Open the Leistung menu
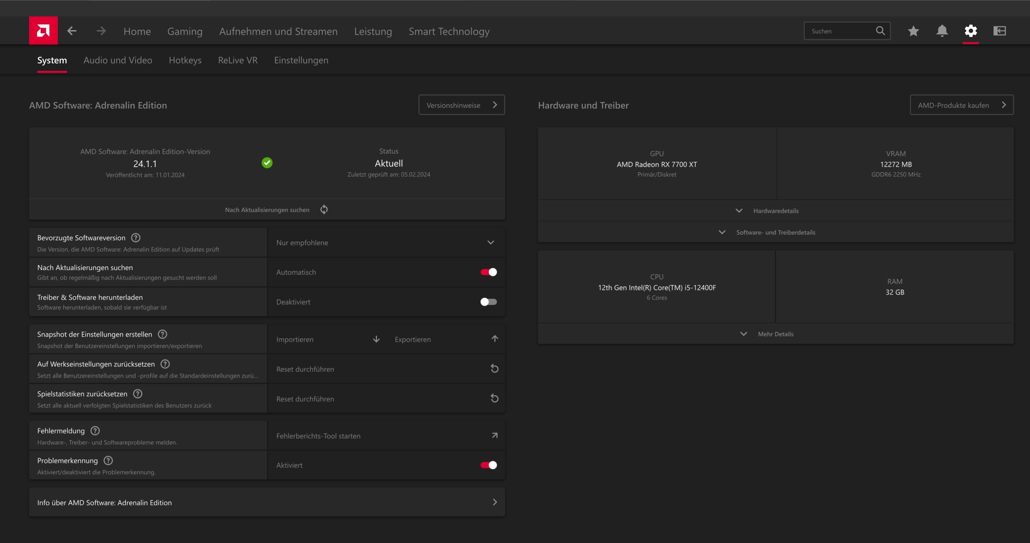The height and width of the screenshot is (543, 1030). click(x=373, y=31)
